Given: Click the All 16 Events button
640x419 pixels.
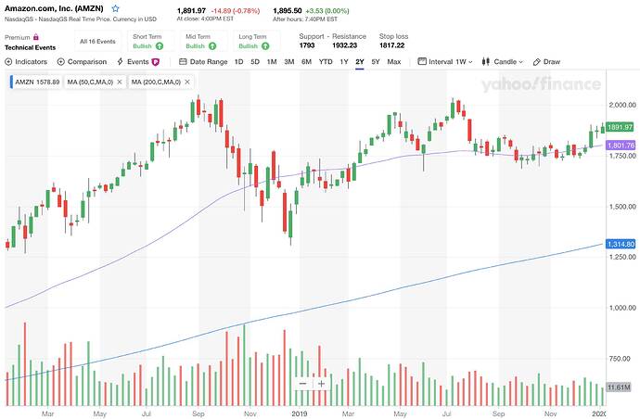Looking at the screenshot, I should (x=96, y=41).
